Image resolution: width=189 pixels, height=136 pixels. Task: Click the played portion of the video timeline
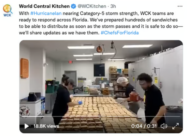33,116
